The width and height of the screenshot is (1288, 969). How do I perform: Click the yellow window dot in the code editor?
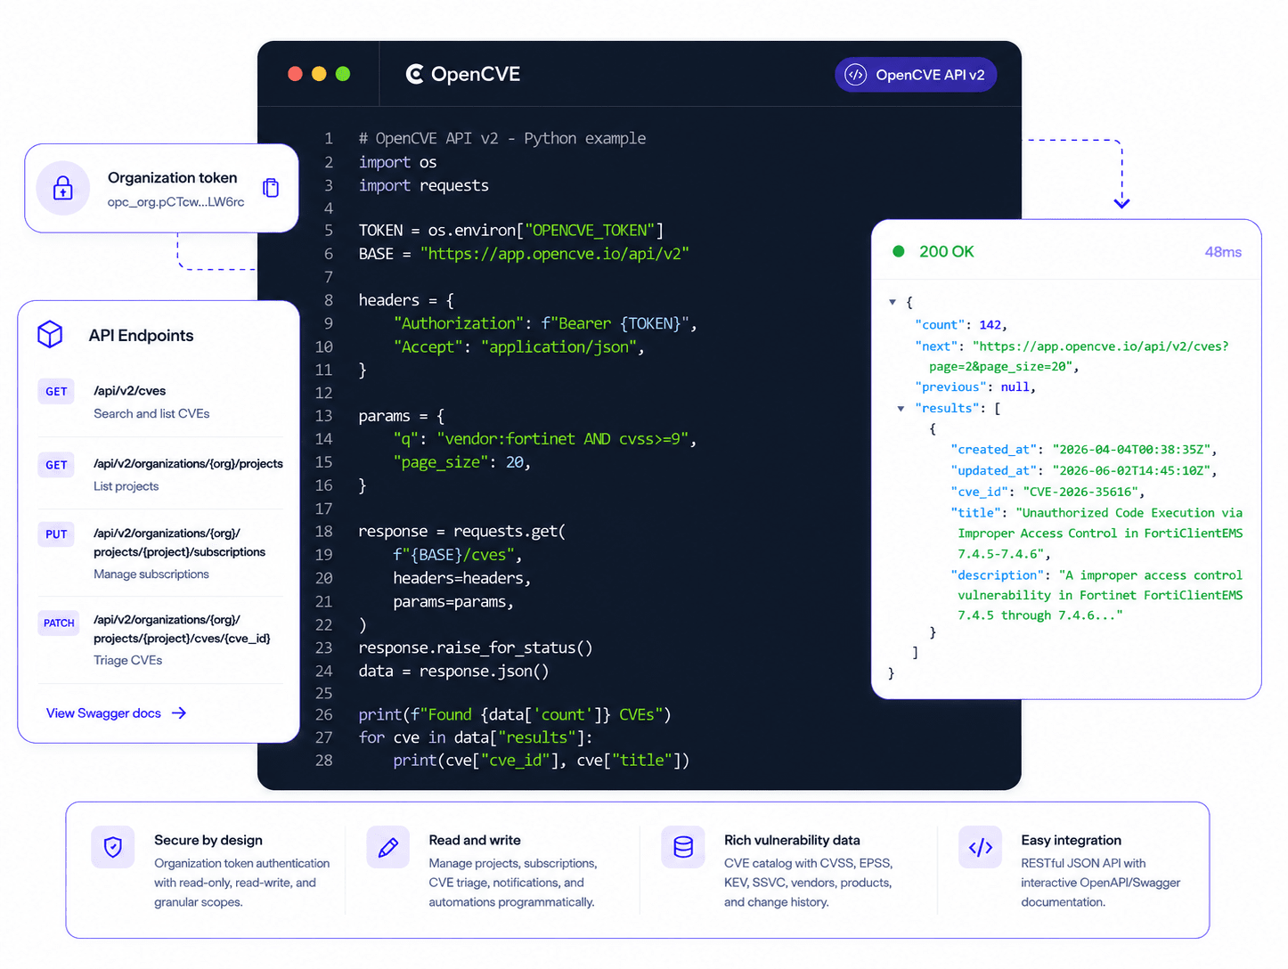click(319, 74)
